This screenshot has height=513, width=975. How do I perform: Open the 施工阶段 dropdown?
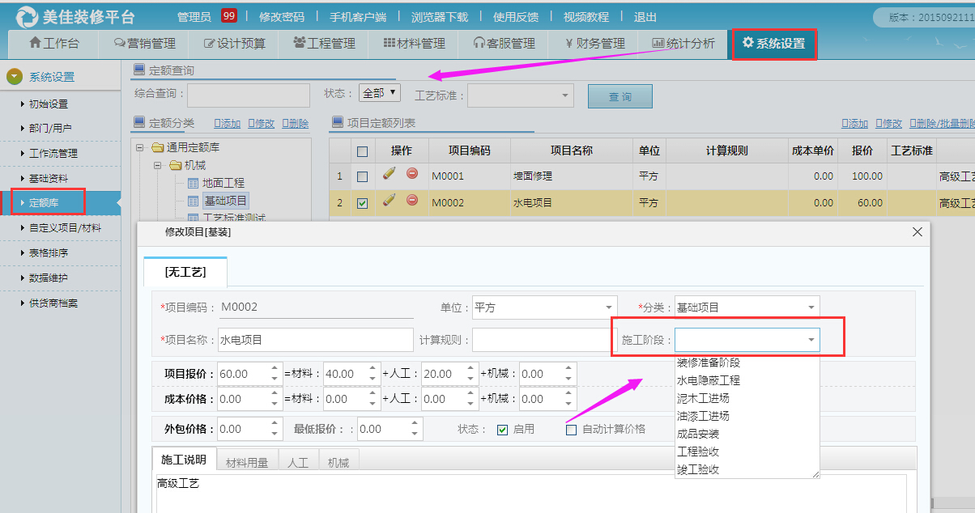point(810,339)
